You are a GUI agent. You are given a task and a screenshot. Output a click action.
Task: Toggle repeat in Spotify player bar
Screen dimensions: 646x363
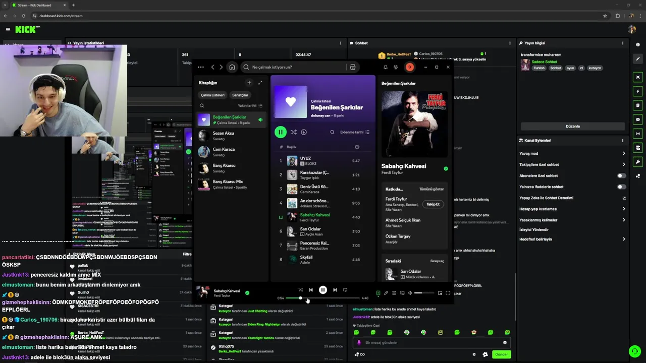coord(345,290)
